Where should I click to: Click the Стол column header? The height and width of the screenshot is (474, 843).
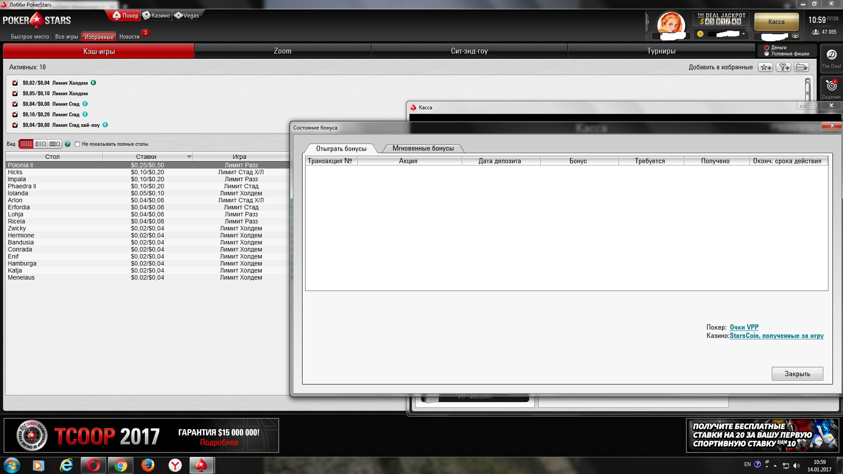pyautogui.click(x=54, y=157)
